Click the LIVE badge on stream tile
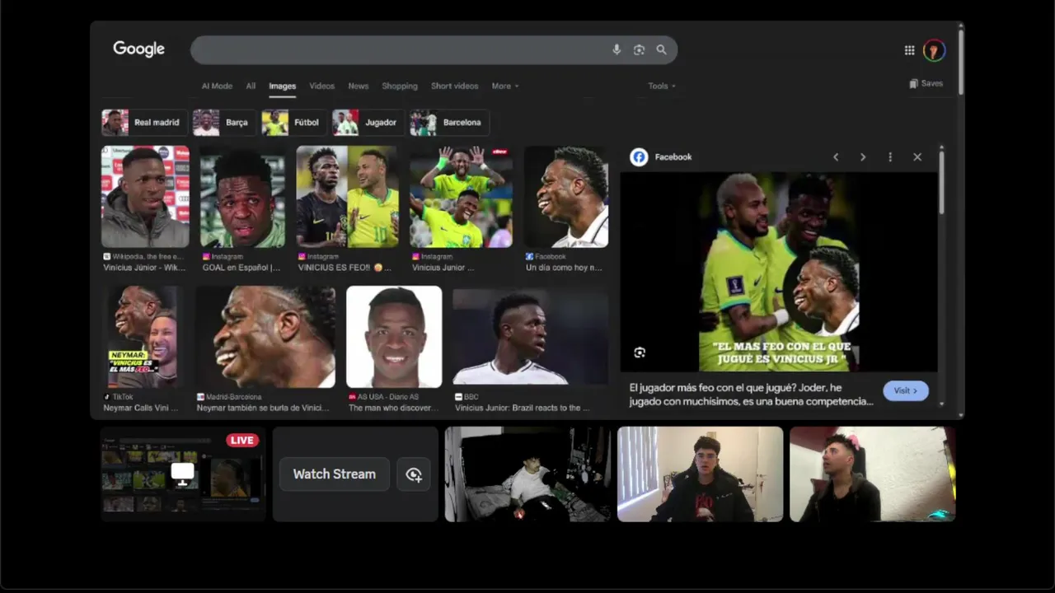1055x593 pixels. [x=242, y=441]
